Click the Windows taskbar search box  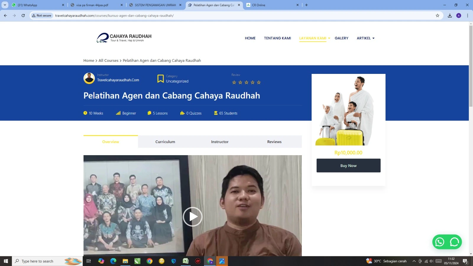click(47, 261)
